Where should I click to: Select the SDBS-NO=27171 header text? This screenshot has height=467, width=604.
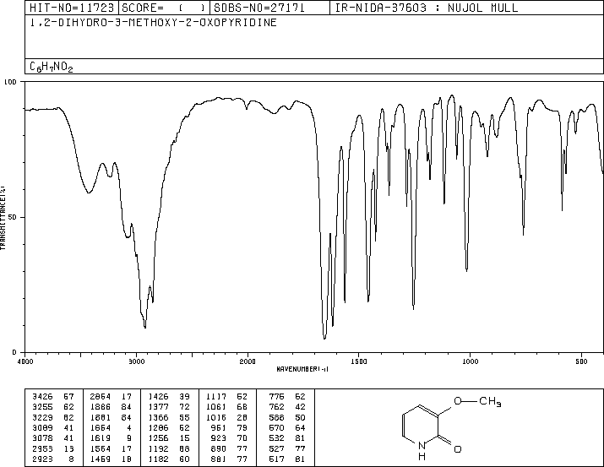click(259, 8)
